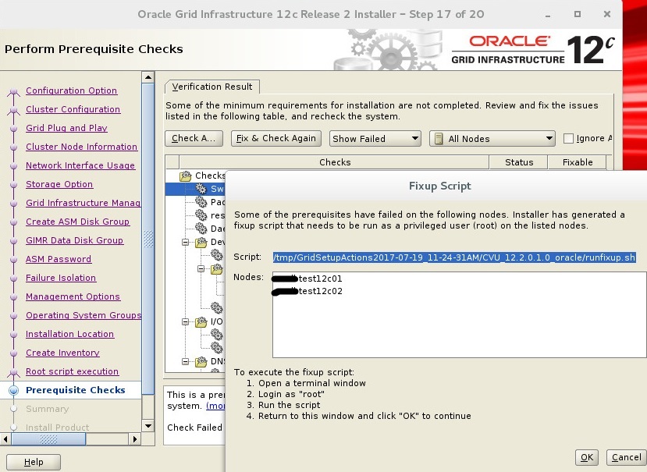
Task: Open the All Nodes dropdown
Action: click(492, 139)
